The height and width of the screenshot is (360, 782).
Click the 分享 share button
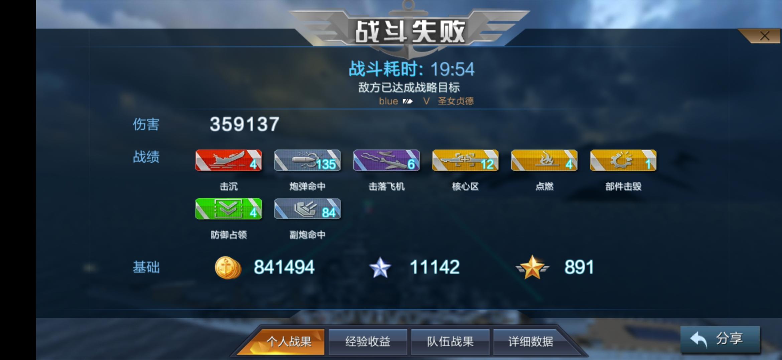[x=720, y=339]
